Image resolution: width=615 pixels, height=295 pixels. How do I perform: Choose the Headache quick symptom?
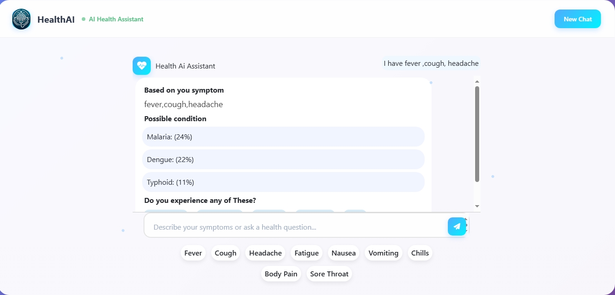[x=265, y=253]
